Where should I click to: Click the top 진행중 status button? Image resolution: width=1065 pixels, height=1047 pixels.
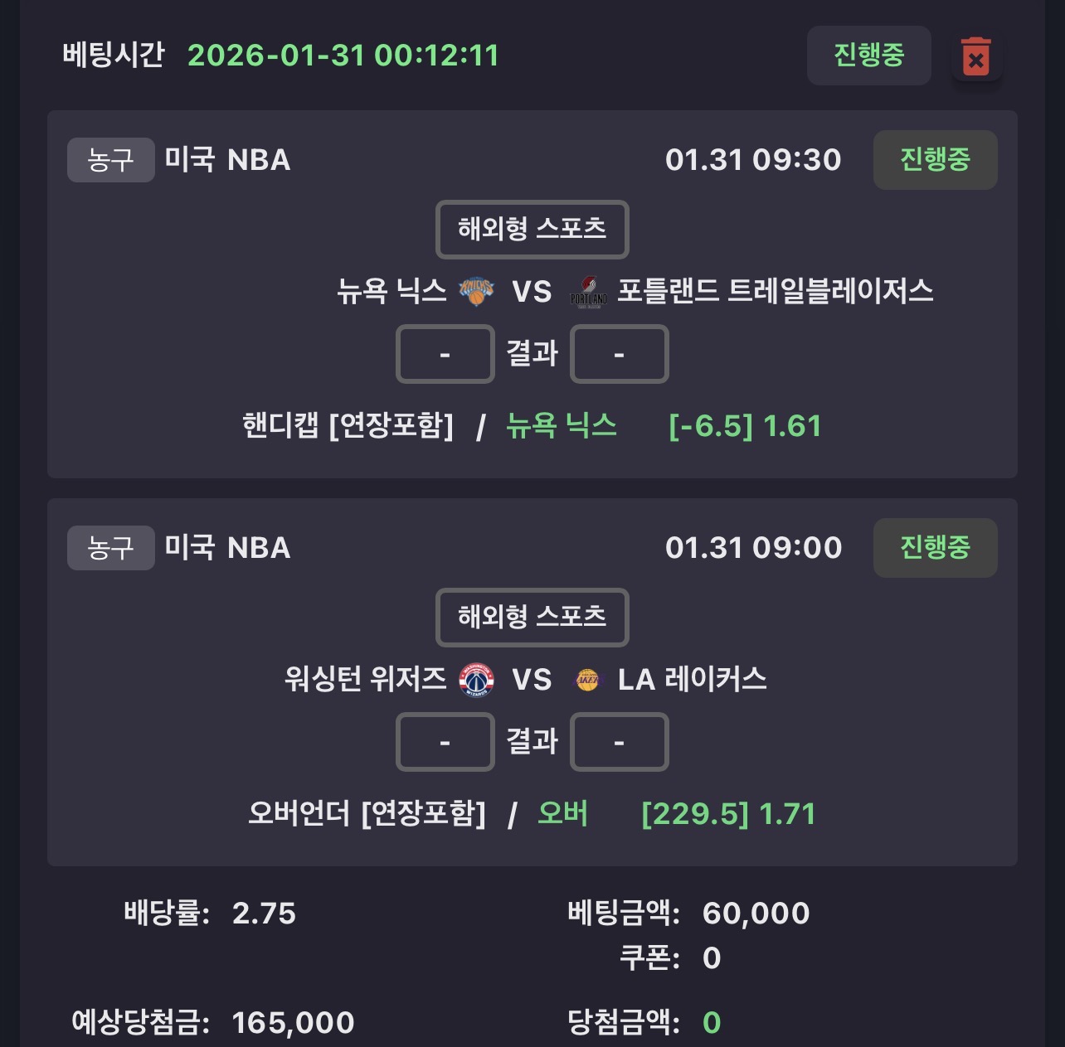(x=868, y=56)
